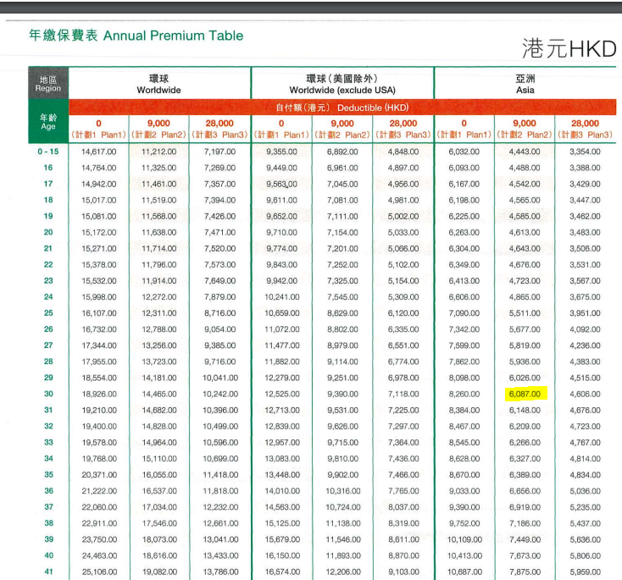Click the value 22,911.00
Image resolution: width=622 pixels, height=580 pixels.
click(x=99, y=524)
